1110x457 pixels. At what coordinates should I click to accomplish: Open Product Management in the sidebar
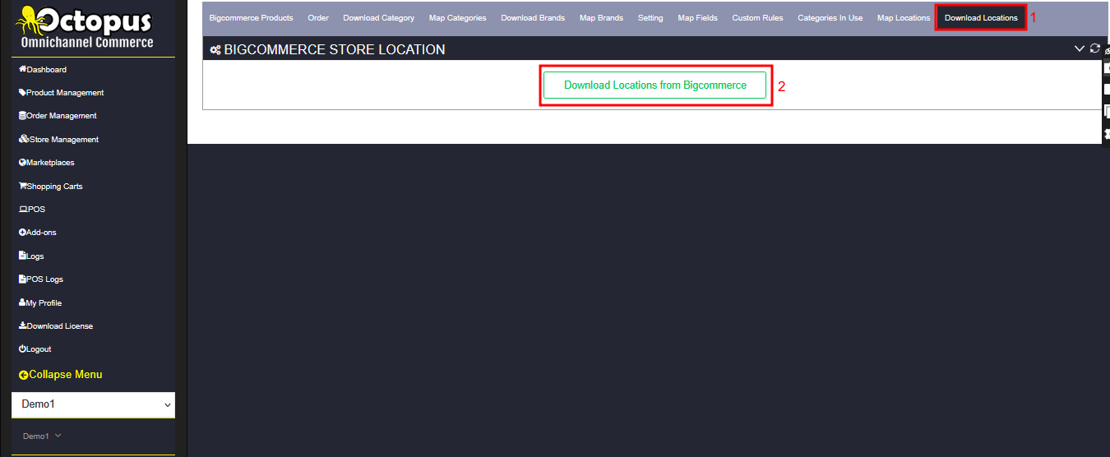pos(61,93)
